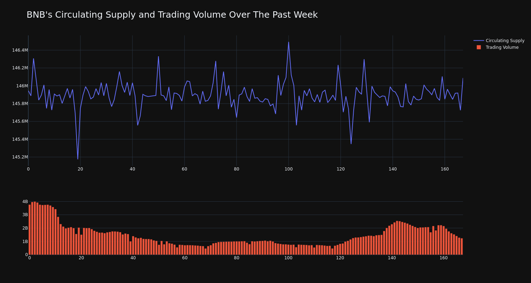Click the chart title about BNB's supply
This screenshot has width=531, height=283.
[x=172, y=15]
